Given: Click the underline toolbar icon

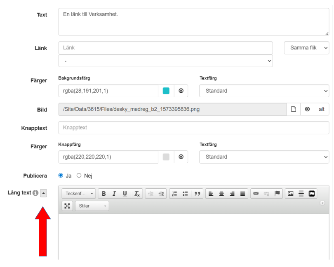Looking at the screenshot, I should [x=124, y=193].
